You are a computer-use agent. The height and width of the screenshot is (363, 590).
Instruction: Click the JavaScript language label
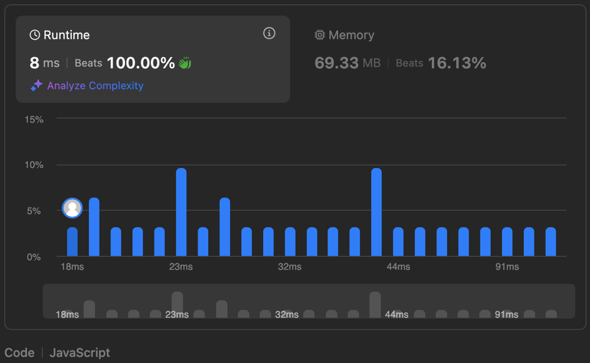click(80, 353)
